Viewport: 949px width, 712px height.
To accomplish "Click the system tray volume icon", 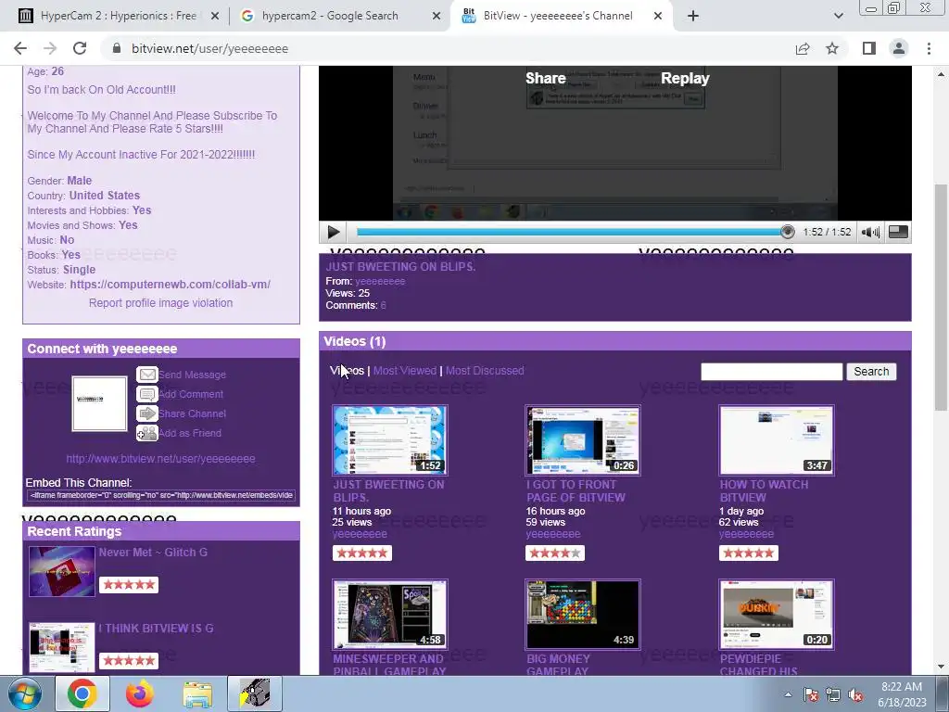I will (855, 695).
